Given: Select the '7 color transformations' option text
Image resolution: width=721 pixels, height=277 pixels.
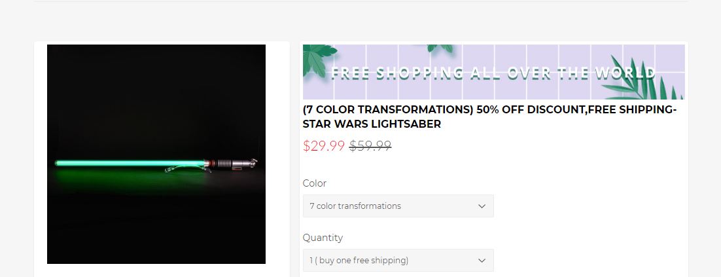Looking at the screenshot, I should (x=355, y=206).
